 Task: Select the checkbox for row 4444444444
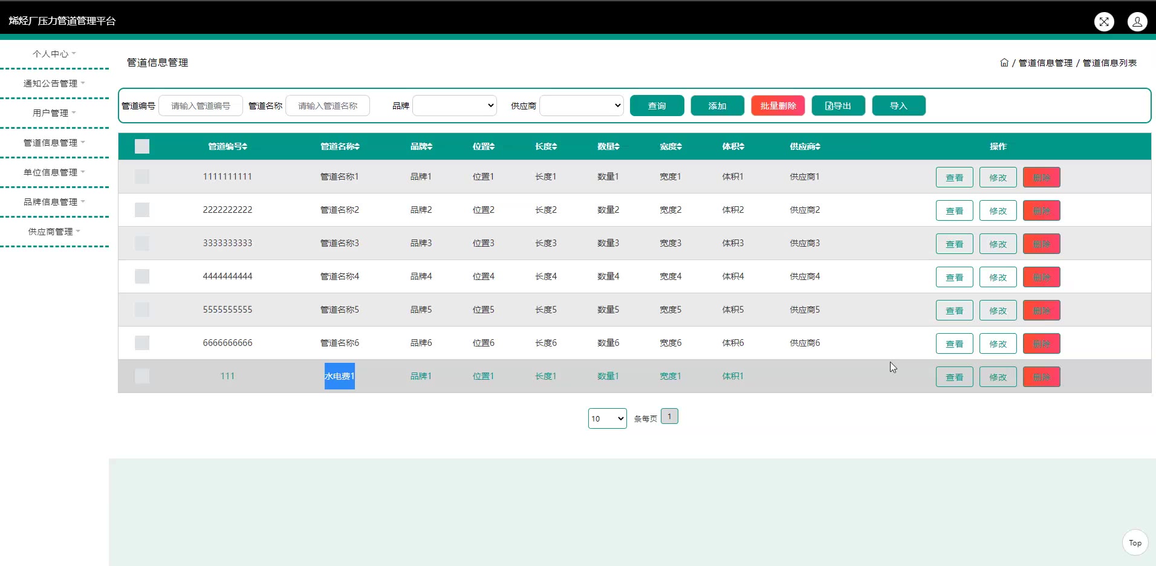point(142,276)
